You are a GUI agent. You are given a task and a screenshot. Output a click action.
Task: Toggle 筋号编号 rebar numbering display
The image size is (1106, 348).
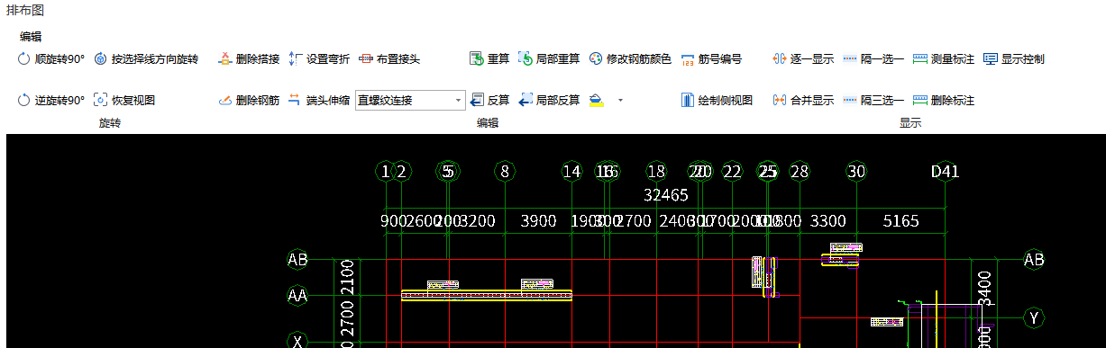712,59
